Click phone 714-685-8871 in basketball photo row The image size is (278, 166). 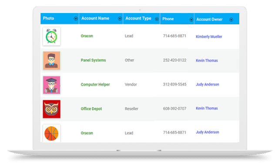[174, 133]
